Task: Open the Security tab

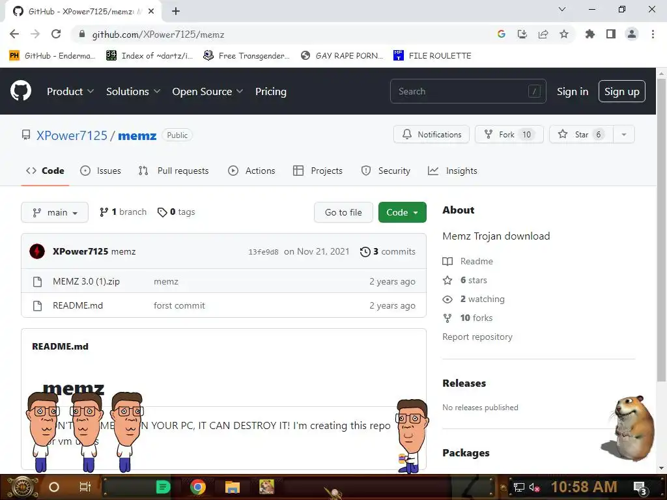Action: [386, 171]
